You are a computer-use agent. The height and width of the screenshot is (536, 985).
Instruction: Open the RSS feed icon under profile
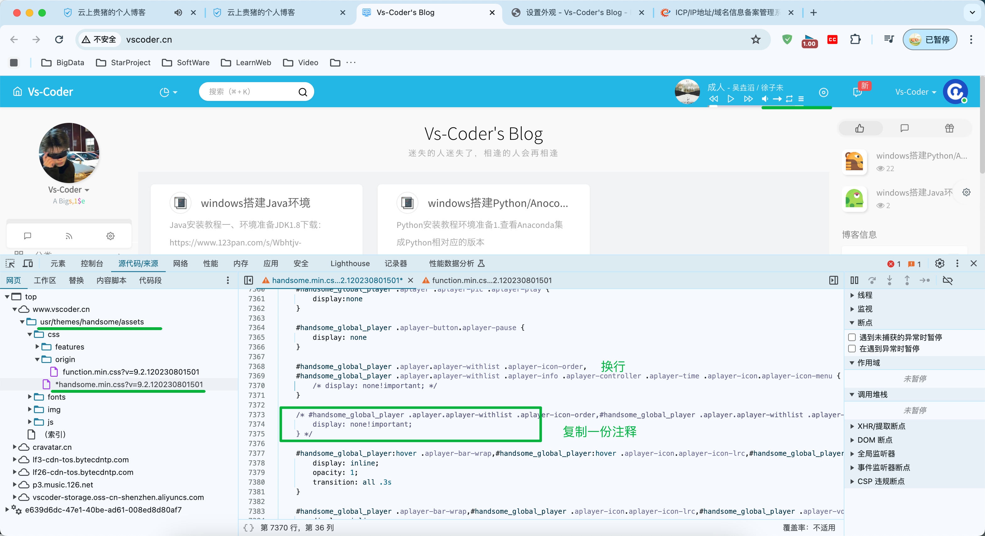(x=69, y=236)
